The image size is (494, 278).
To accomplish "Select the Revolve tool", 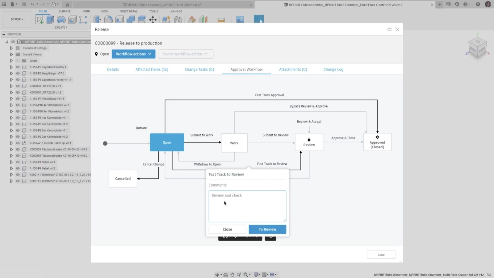I will pos(61,19).
